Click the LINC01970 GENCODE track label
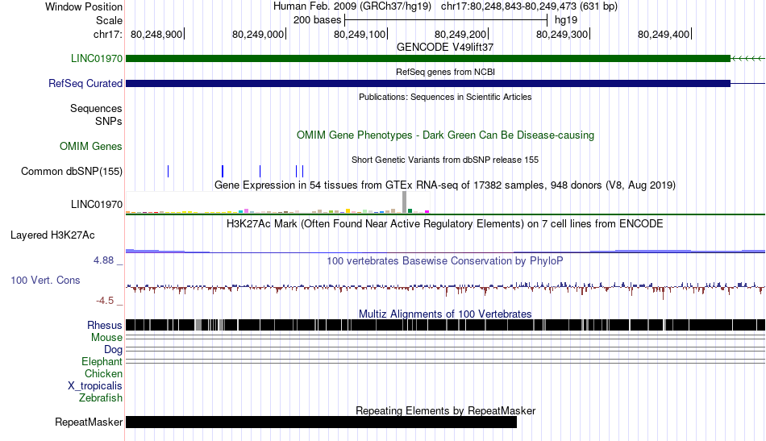Screen dimensions: 766x441 point(96,59)
